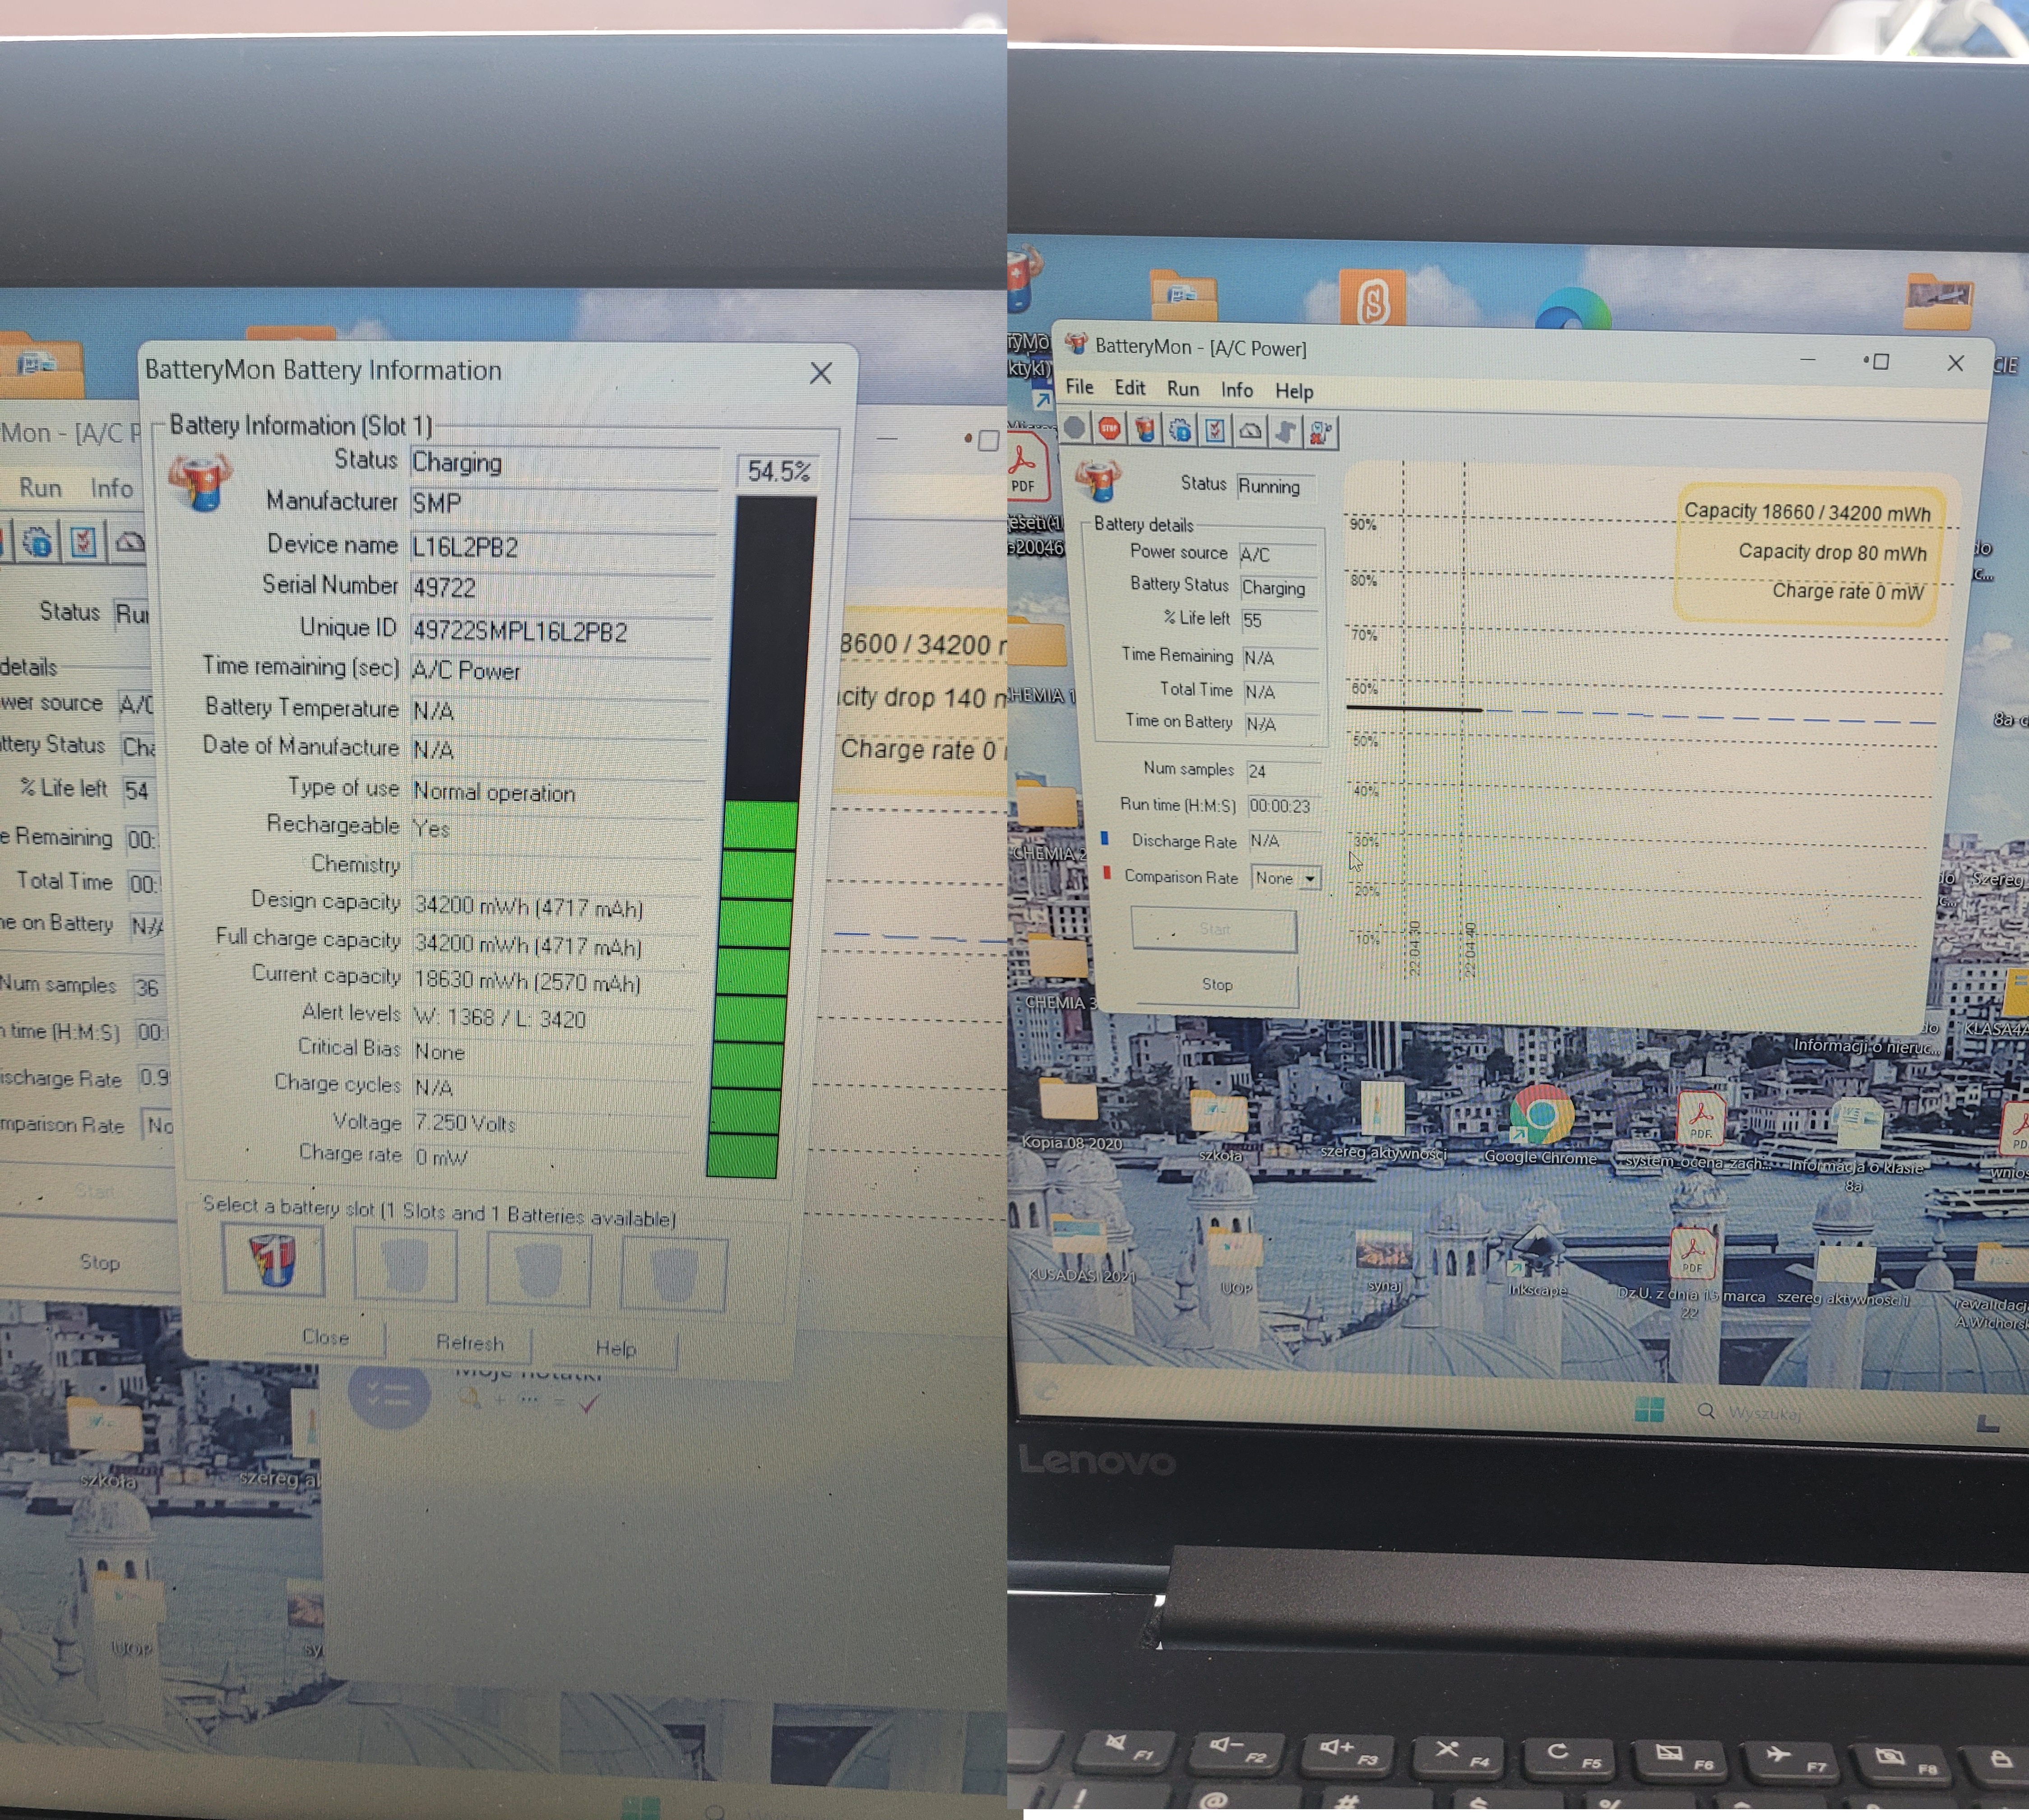Open the Run menu in BatteryMon
The height and width of the screenshot is (1820, 2029).
pos(1182,389)
